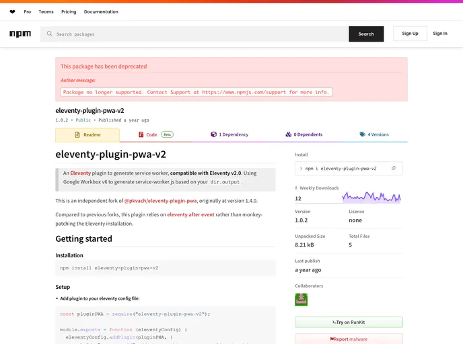Click the Search button

[366, 34]
